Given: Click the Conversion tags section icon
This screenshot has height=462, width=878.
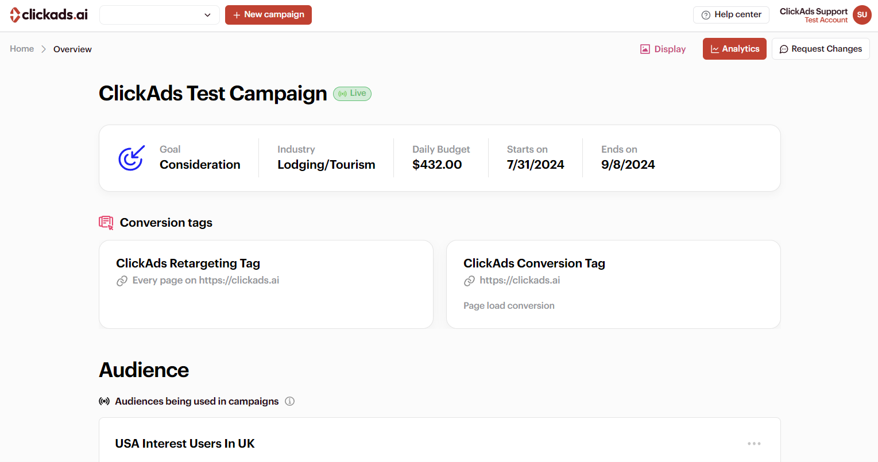Looking at the screenshot, I should (x=106, y=223).
